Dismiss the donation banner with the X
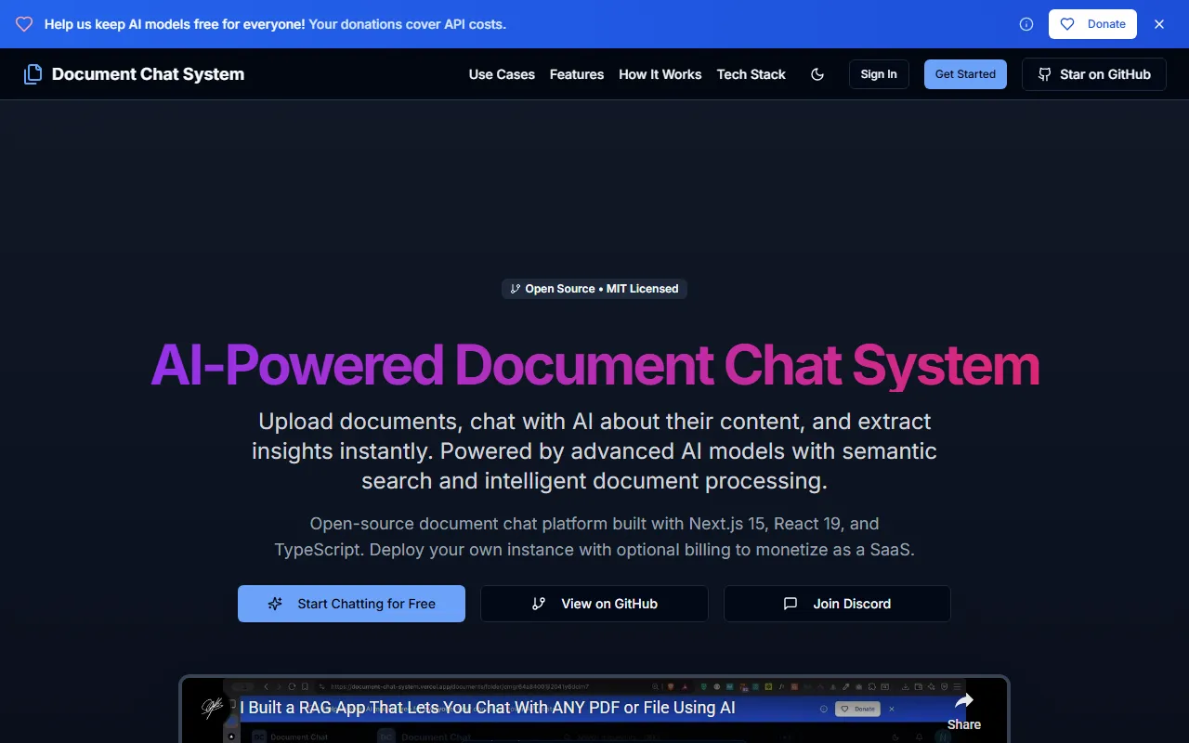The height and width of the screenshot is (743, 1189). click(1159, 24)
